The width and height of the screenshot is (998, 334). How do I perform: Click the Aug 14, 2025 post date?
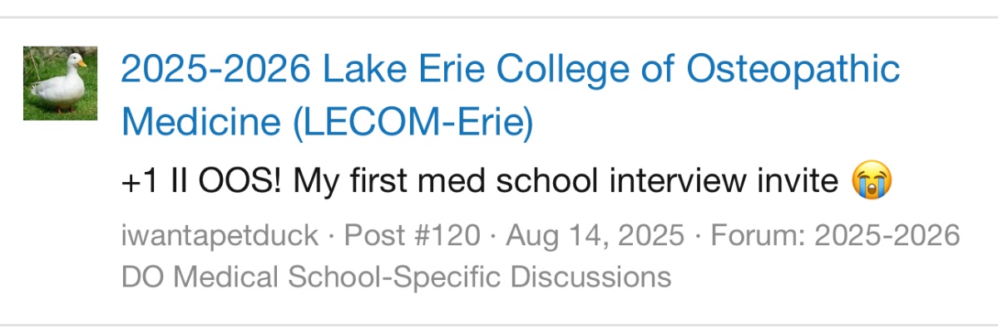[x=595, y=236]
